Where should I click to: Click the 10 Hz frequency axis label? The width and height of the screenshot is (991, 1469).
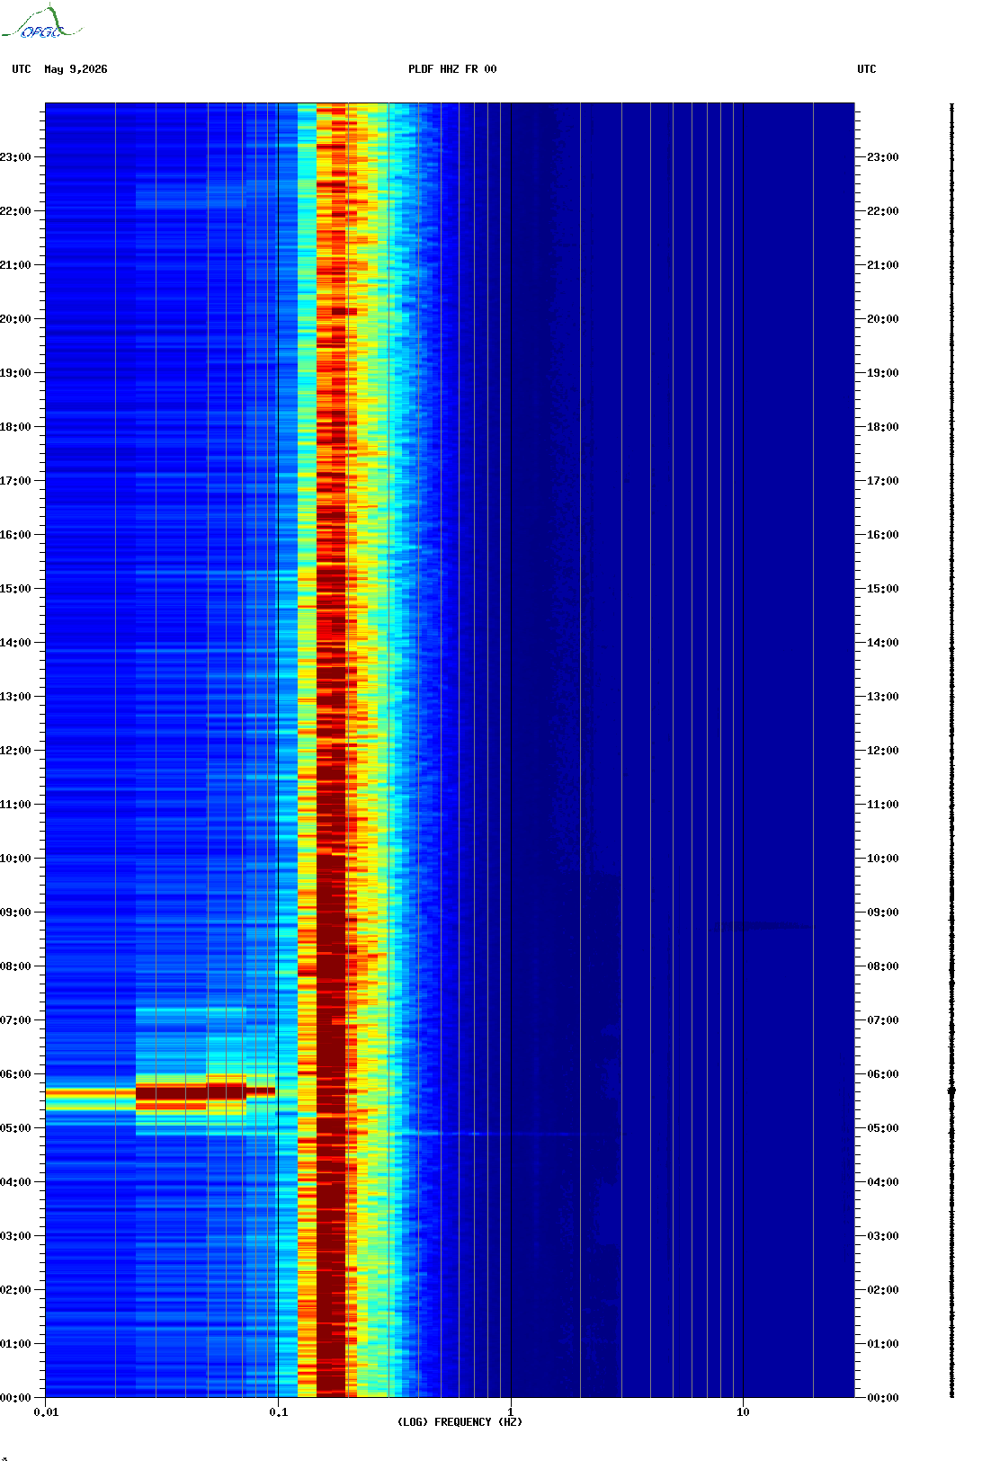pyautogui.click(x=743, y=1412)
